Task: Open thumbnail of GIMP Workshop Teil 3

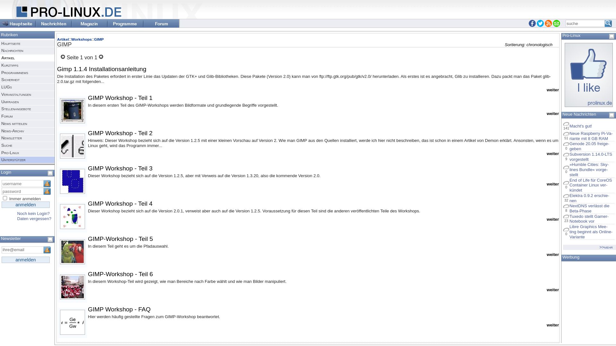Action: pyautogui.click(x=73, y=181)
